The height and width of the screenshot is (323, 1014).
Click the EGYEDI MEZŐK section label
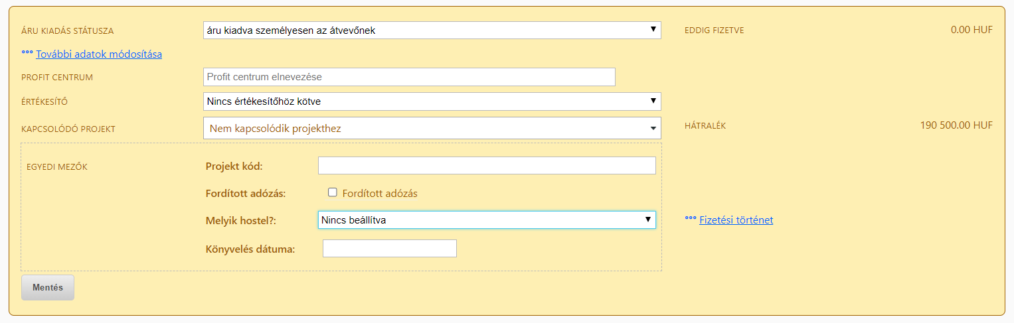click(57, 167)
